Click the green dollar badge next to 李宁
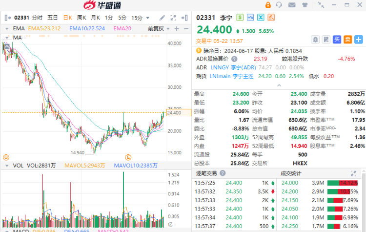366x232 pixels. click(240, 17)
